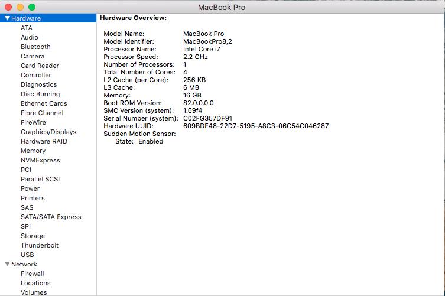
Task: Click the MacBook Pro window title
Action: [222, 7]
